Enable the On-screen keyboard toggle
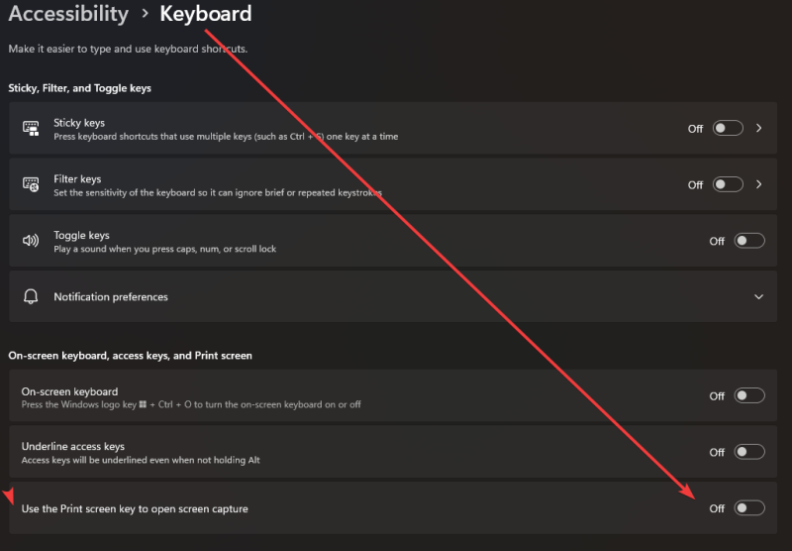 pos(749,396)
